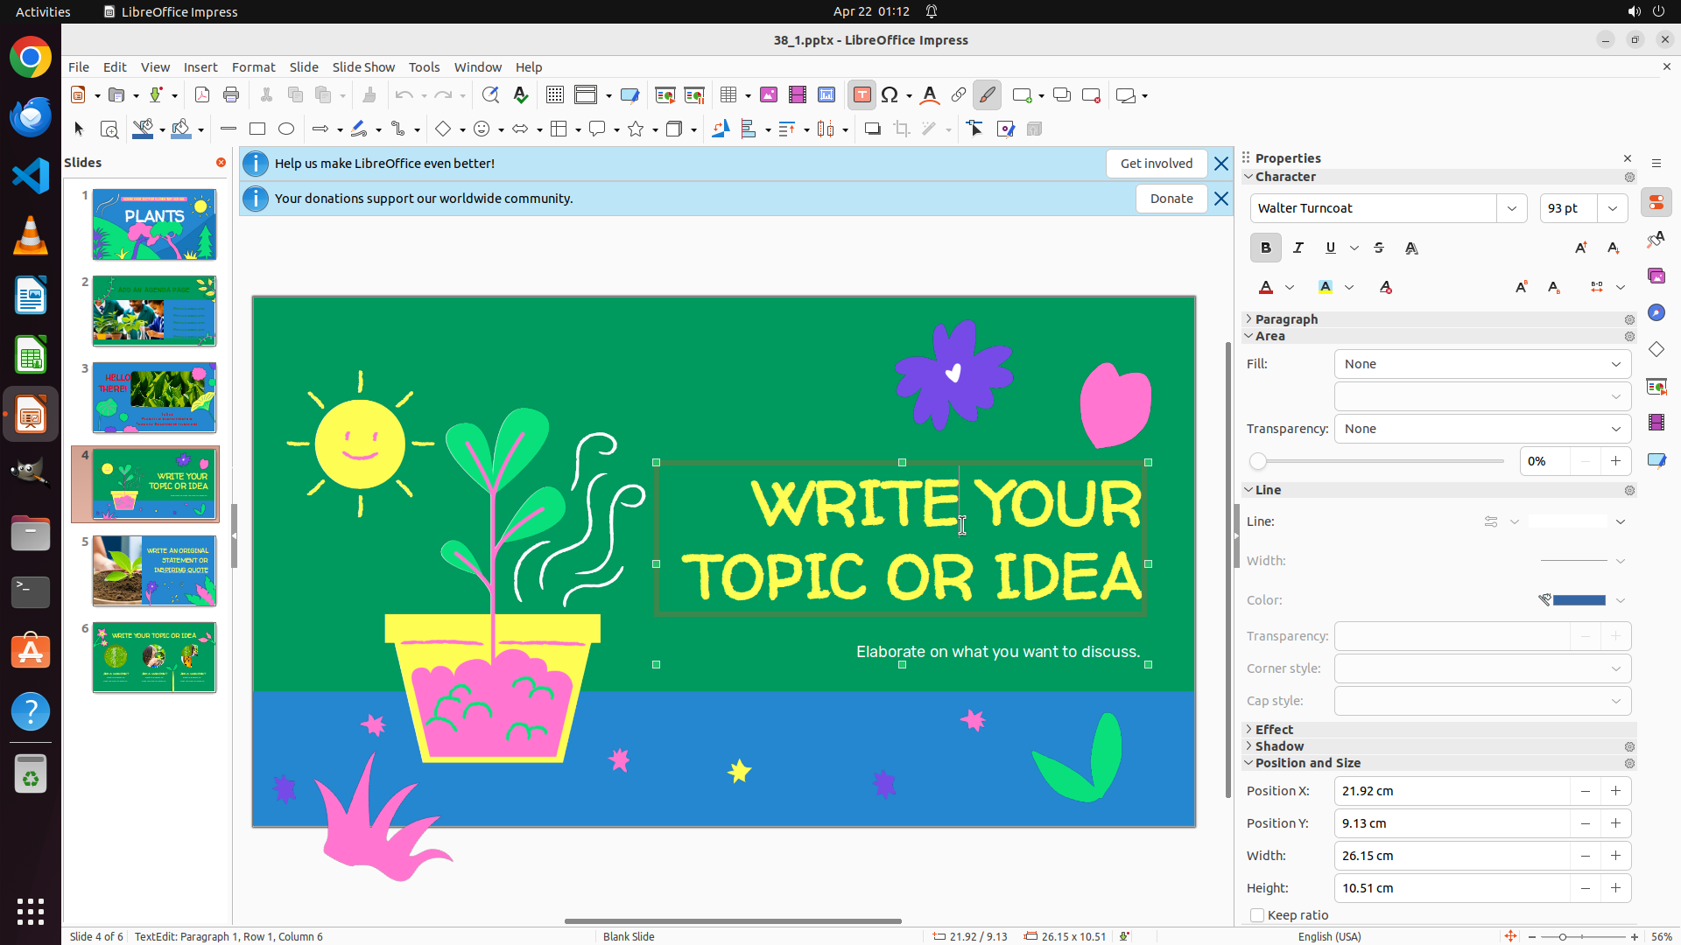Click the Insert Text Box icon
The image size is (1681, 945).
[x=862, y=95]
